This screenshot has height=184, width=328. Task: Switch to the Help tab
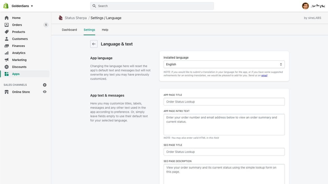pos(105,30)
